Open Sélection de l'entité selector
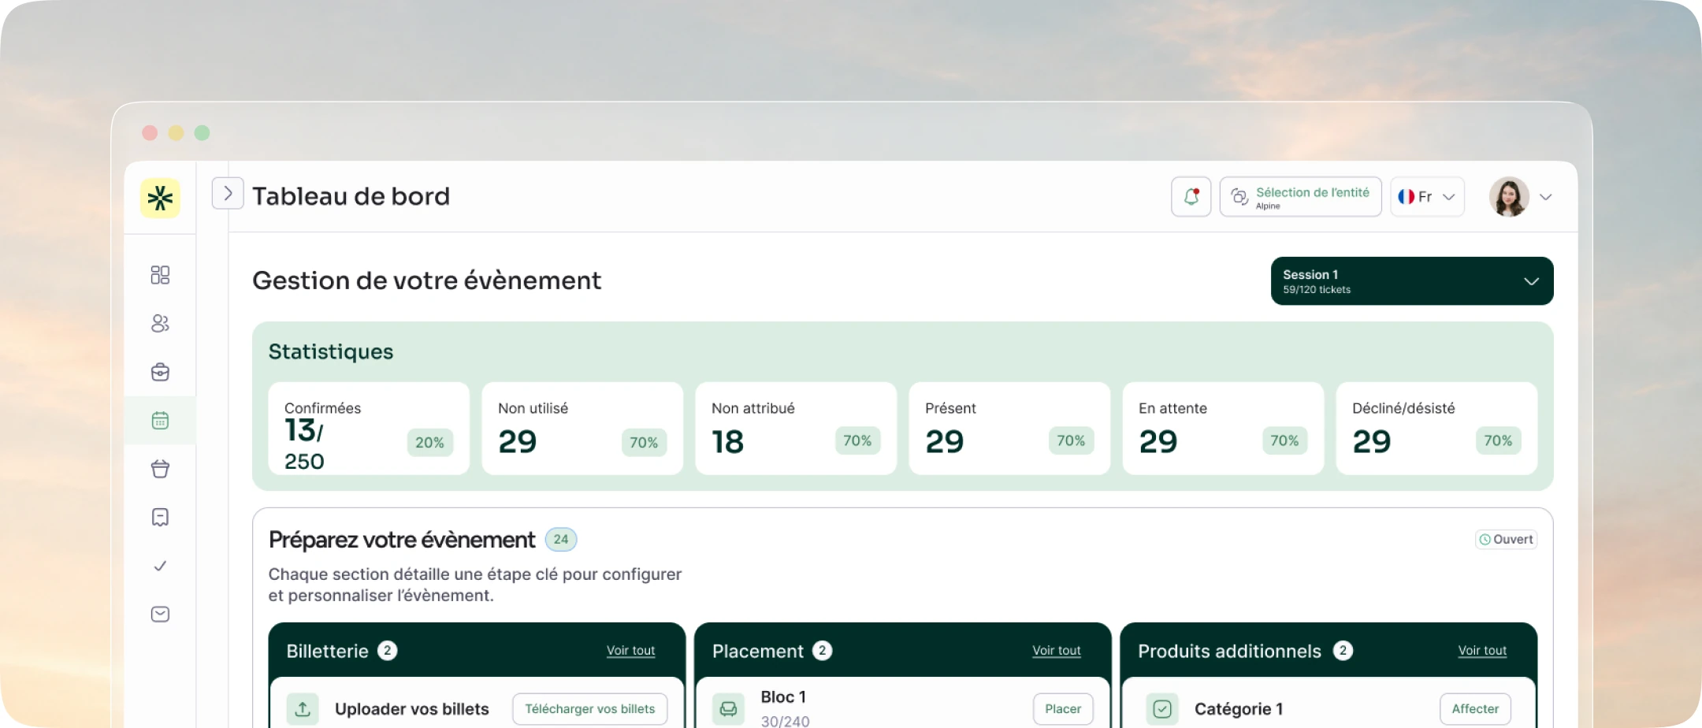Viewport: 1702px width, 728px height. (x=1300, y=197)
